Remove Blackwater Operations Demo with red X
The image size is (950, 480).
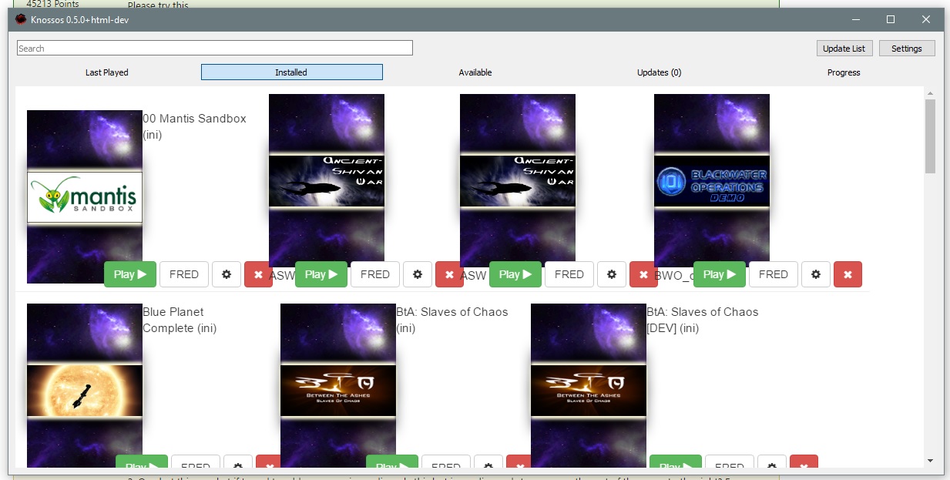coord(848,274)
